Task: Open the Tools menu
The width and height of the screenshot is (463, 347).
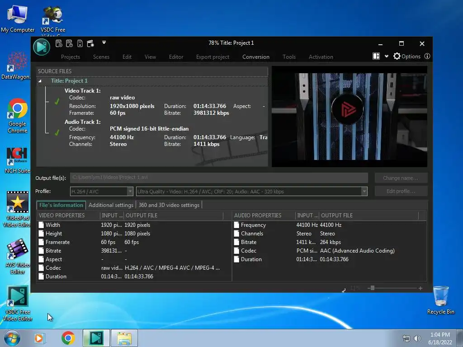Action: click(x=289, y=57)
